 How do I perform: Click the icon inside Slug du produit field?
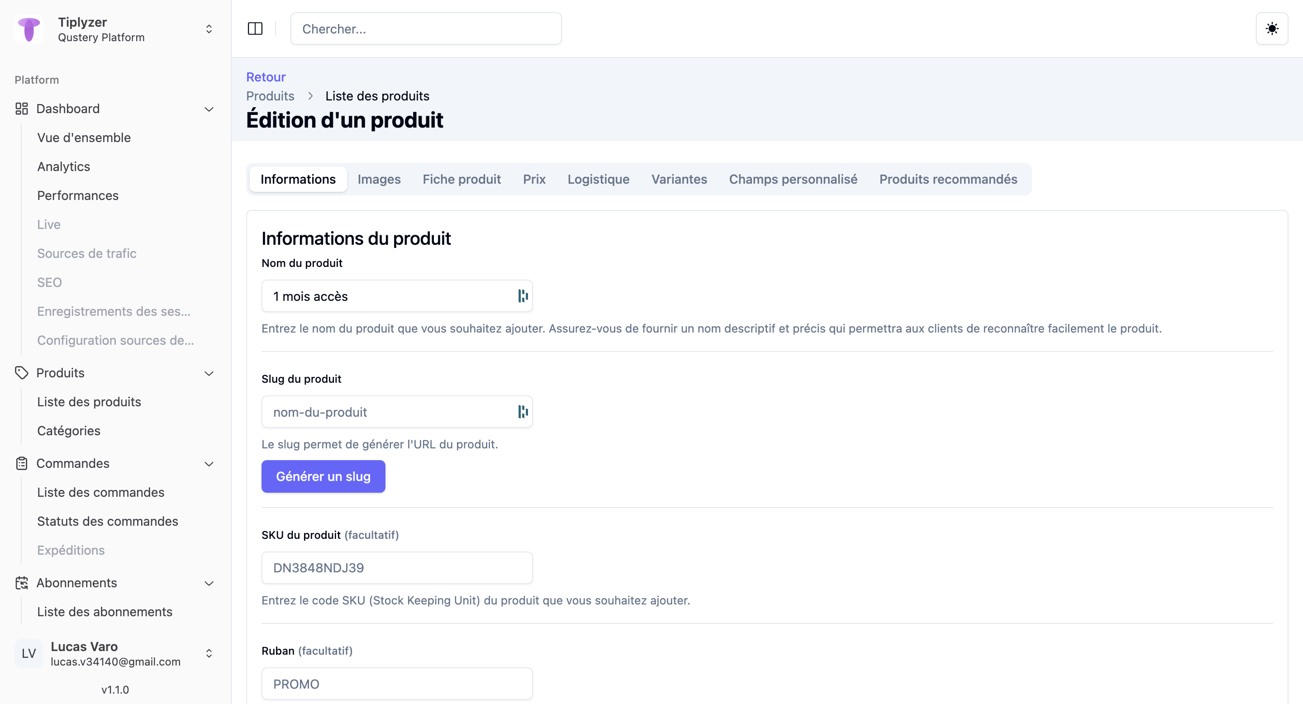523,412
